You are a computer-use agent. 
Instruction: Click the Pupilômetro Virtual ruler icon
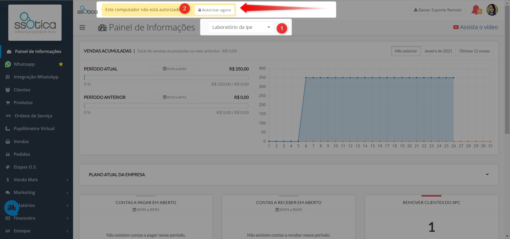click(8, 129)
